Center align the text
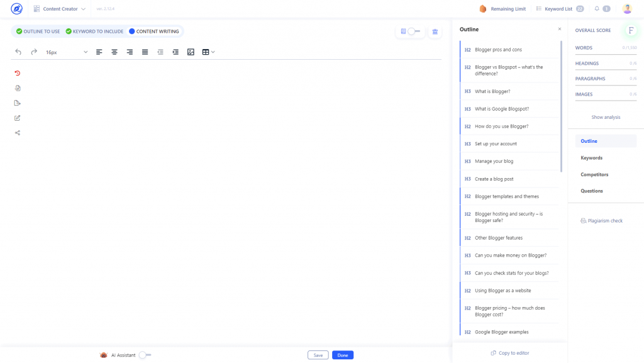The width and height of the screenshot is (644, 363). pyautogui.click(x=114, y=52)
